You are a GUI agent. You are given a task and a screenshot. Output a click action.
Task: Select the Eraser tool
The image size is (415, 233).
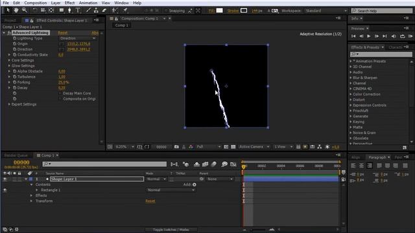[x=104, y=10]
